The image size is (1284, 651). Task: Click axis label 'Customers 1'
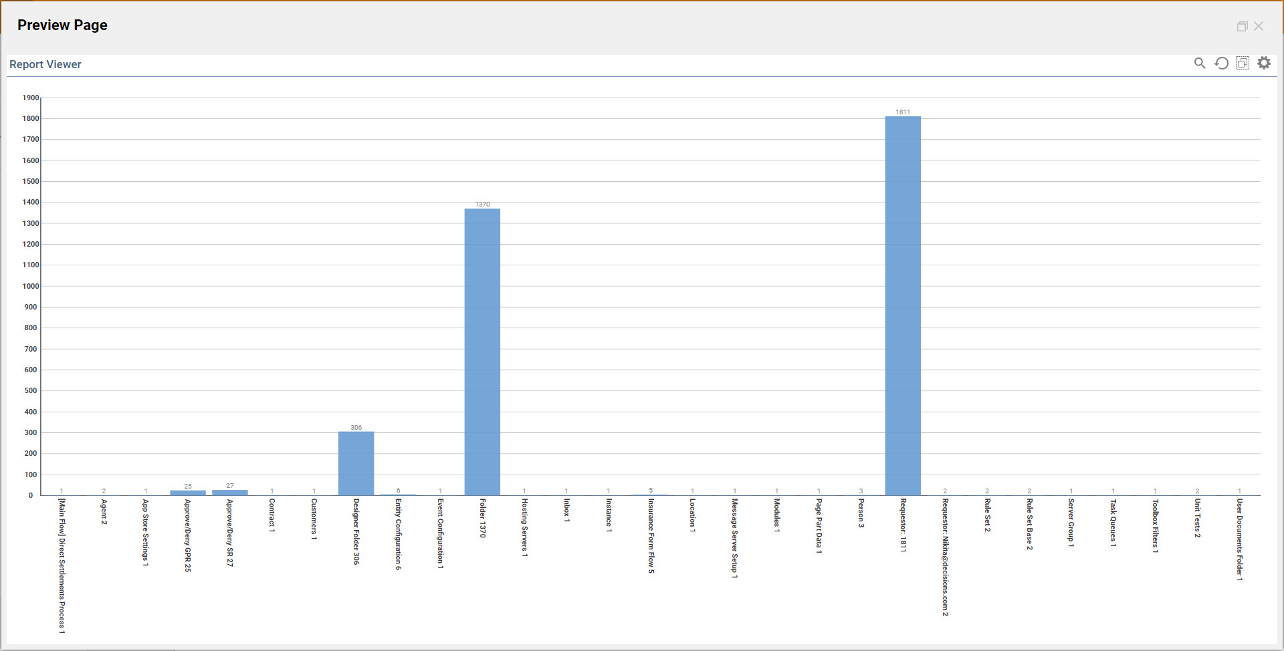click(x=314, y=519)
